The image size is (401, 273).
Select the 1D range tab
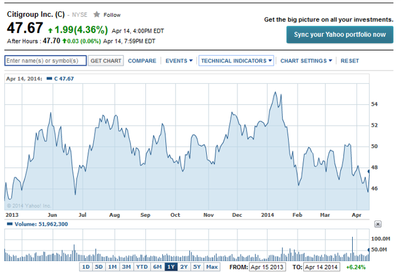point(86,267)
